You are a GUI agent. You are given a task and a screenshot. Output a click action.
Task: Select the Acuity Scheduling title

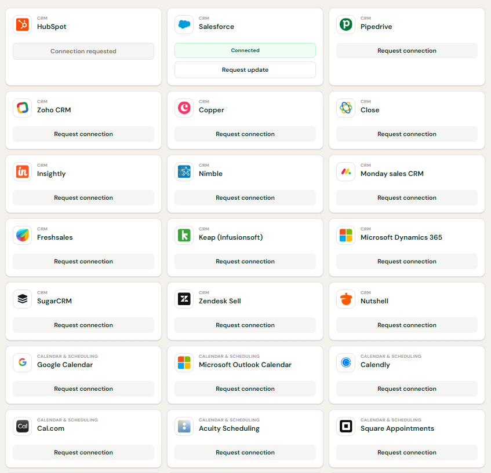click(x=229, y=428)
